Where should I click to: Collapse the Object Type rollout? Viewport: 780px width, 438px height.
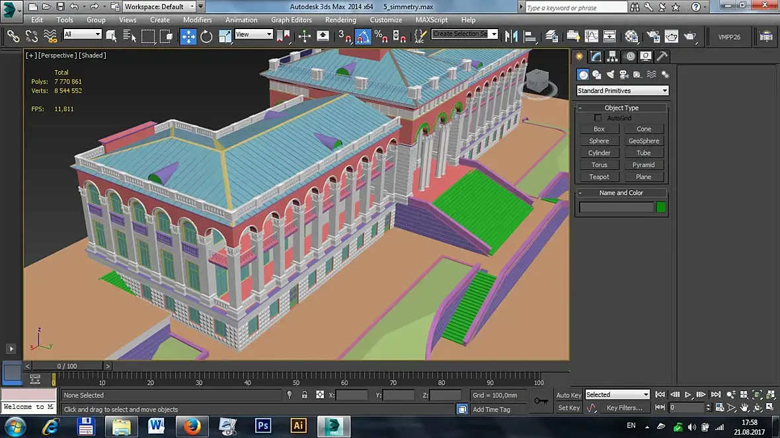[x=621, y=108]
